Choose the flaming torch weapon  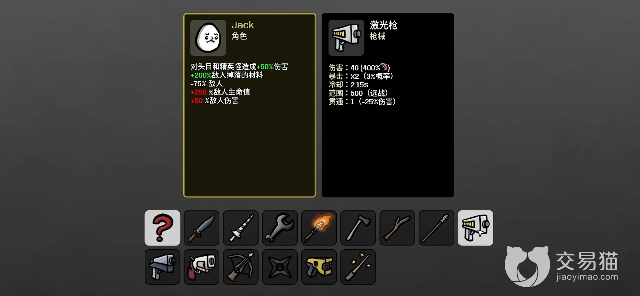pos(319,228)
